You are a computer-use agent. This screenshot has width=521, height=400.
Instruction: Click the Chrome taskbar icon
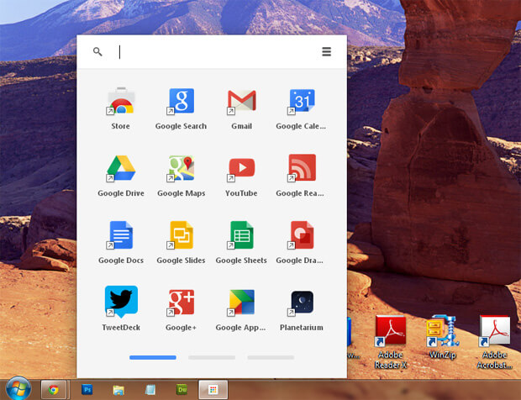pyautogui.click(x=53, y=389)
